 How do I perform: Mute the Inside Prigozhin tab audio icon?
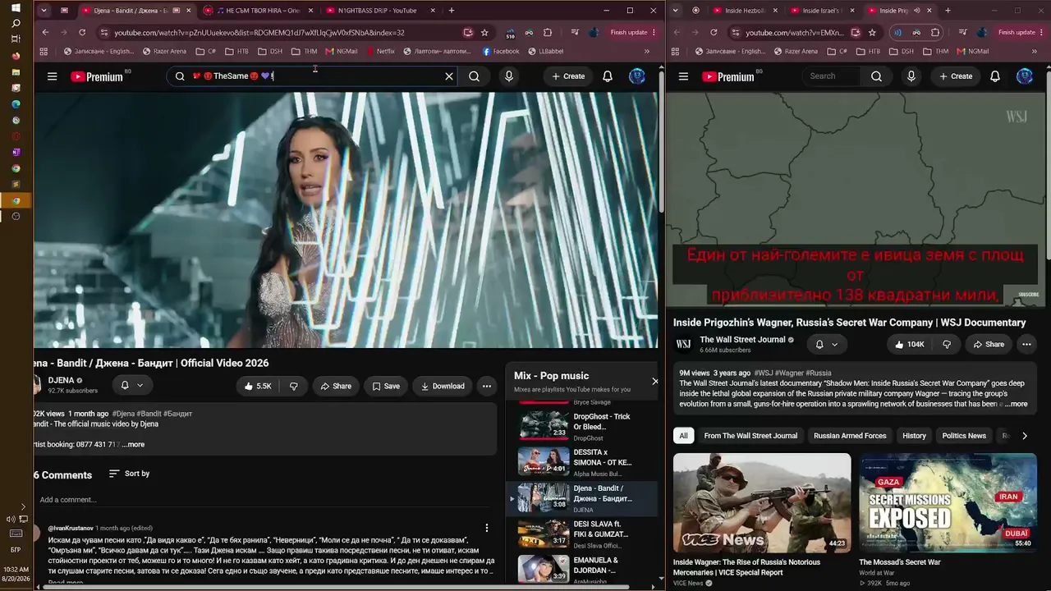916,11
